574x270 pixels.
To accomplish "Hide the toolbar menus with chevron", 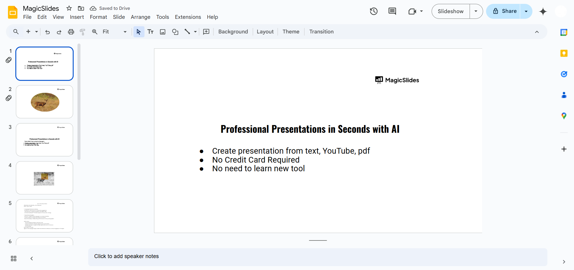I will [x=537, y=32].
